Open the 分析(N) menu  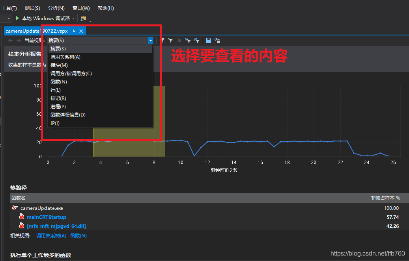[x=56, y=8]
